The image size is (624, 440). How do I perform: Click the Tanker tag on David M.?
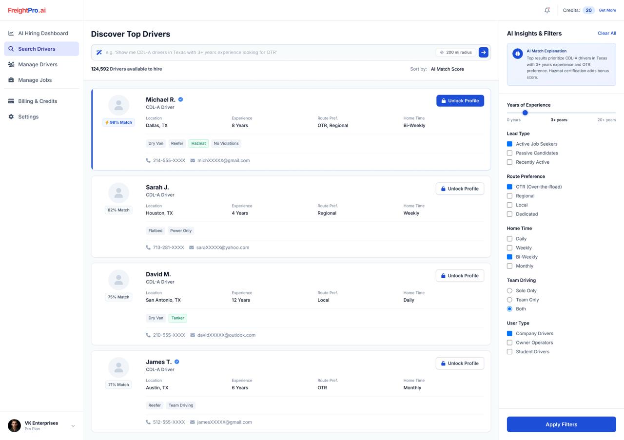[x=178, y=318]
